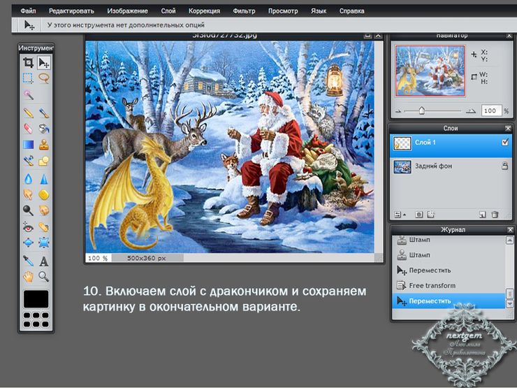Select the Задний фон layer
517x388 pixels.
pos(451,166)
